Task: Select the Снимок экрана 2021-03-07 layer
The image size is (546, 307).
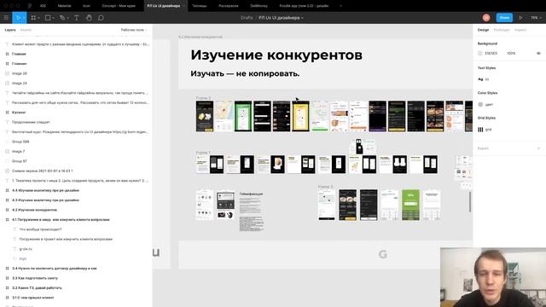Action: pyautogui.click(x=76, y=171)
